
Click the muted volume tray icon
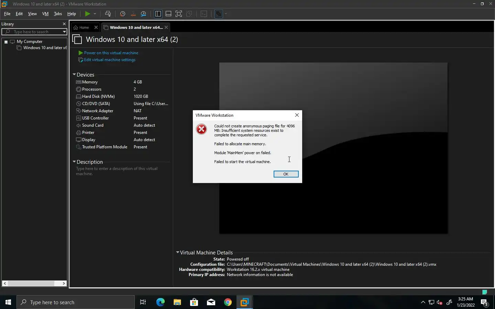click(440, 302)
